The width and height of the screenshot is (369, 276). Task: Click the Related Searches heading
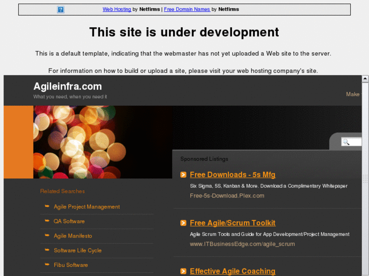coord(62,191)
